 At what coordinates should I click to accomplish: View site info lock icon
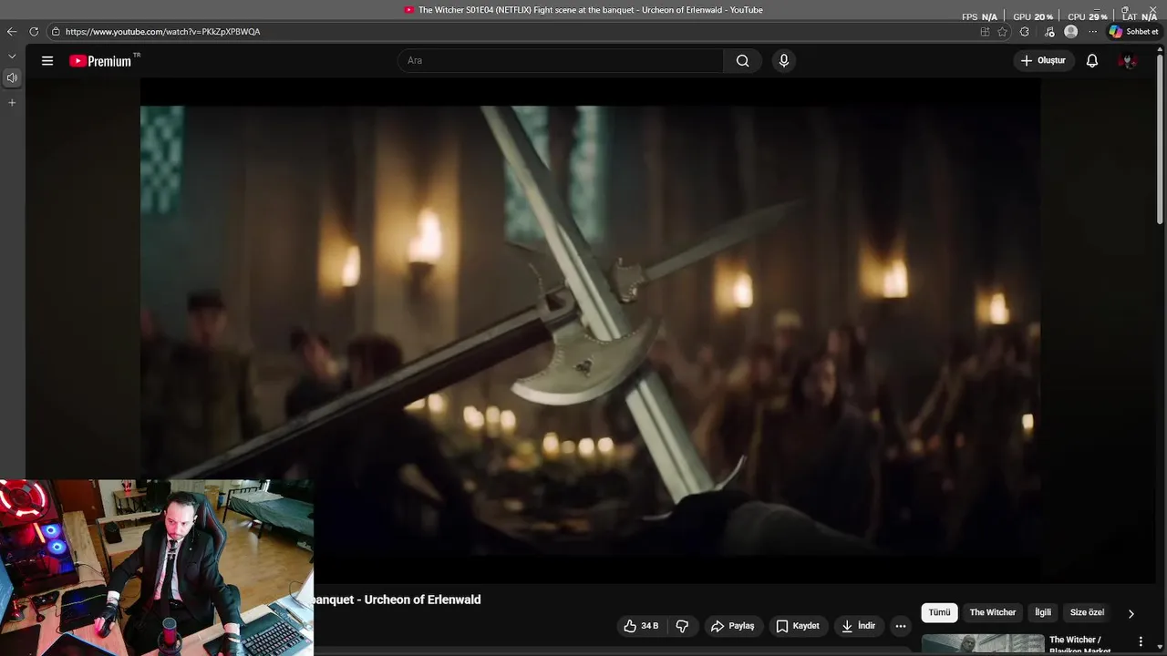pyautogui.click(x=56, y=32)
